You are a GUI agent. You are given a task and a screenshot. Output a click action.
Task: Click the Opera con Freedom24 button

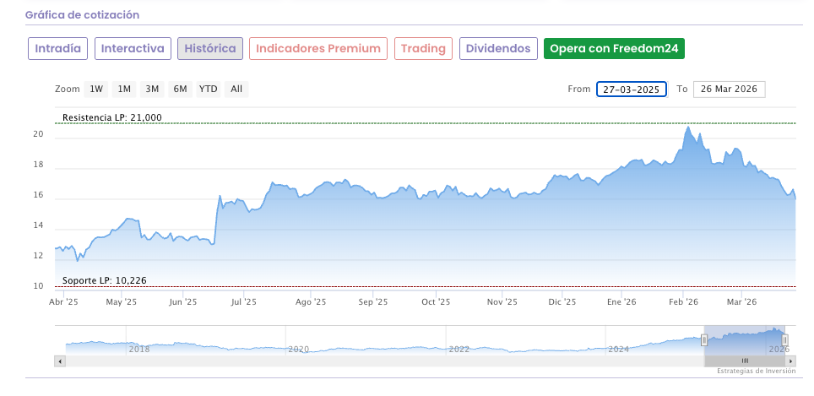[614, 49]
